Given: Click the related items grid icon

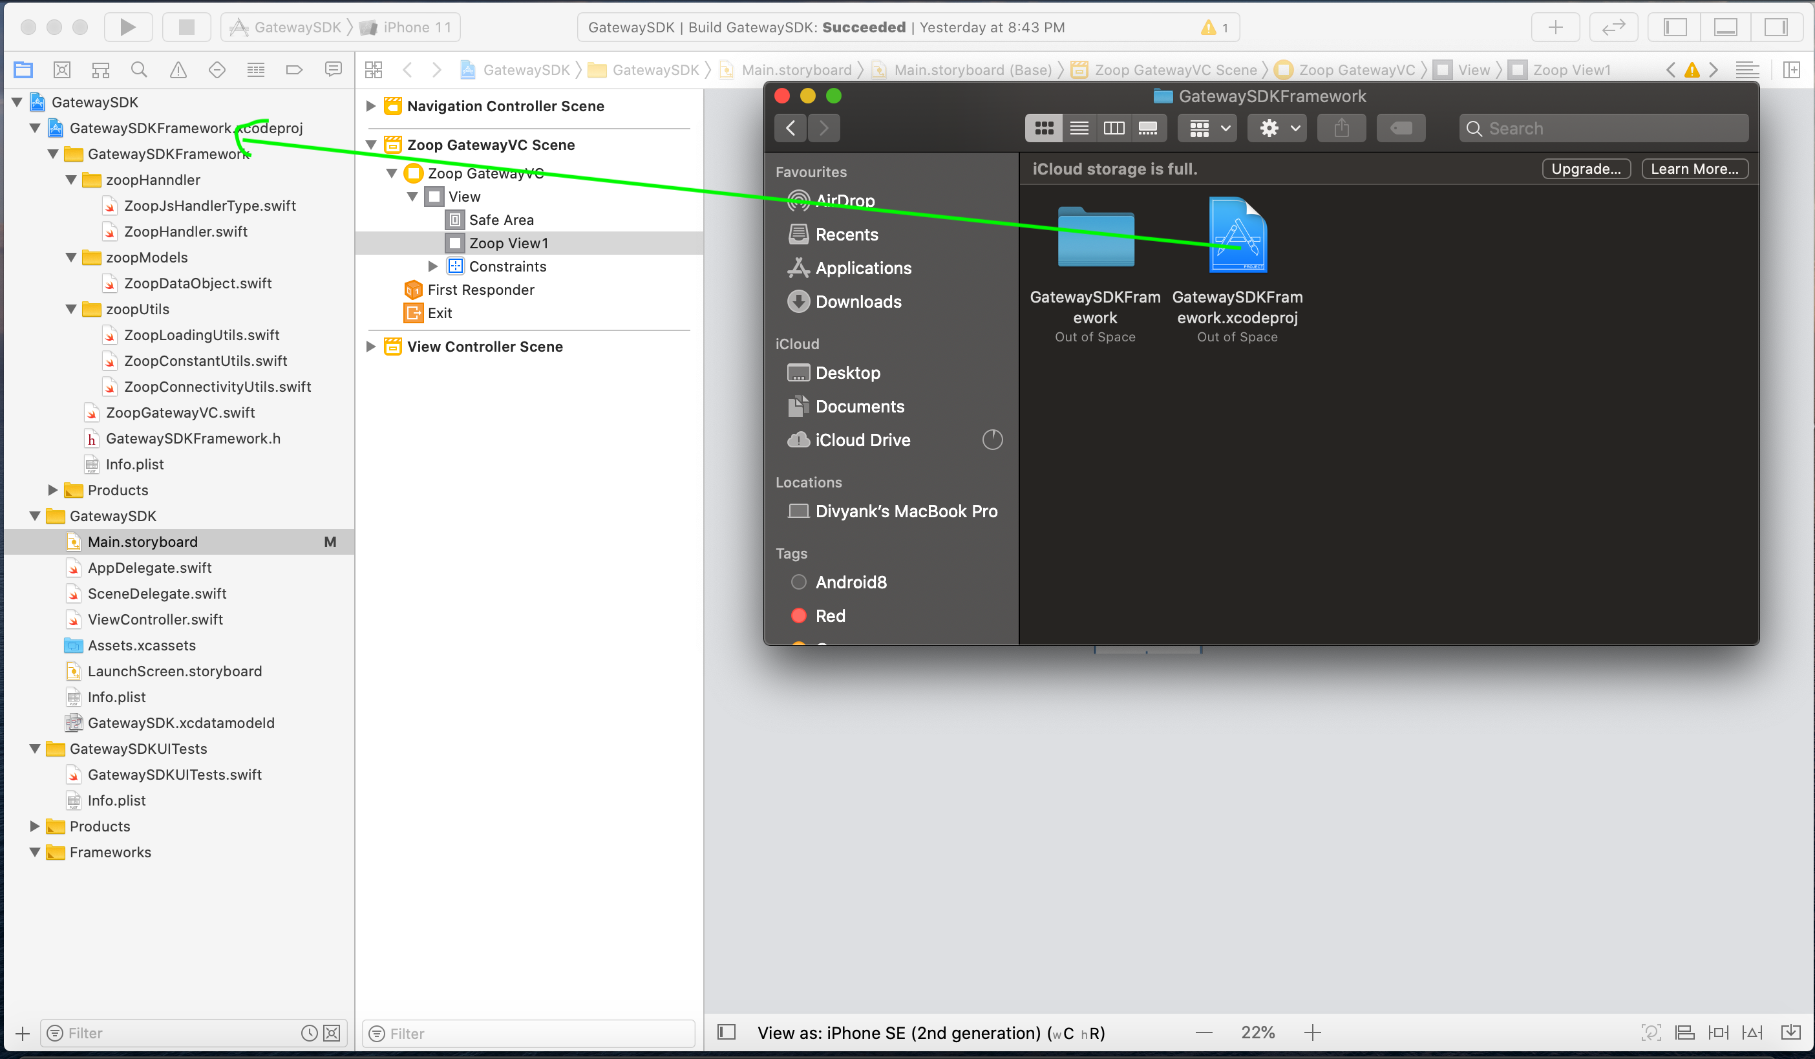Looking at the screenshot, I should pos(374,70).
